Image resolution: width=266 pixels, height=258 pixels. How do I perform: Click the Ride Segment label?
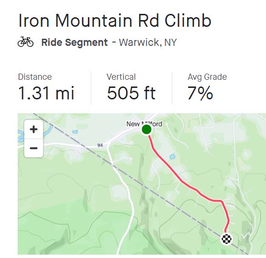(74, 42)
